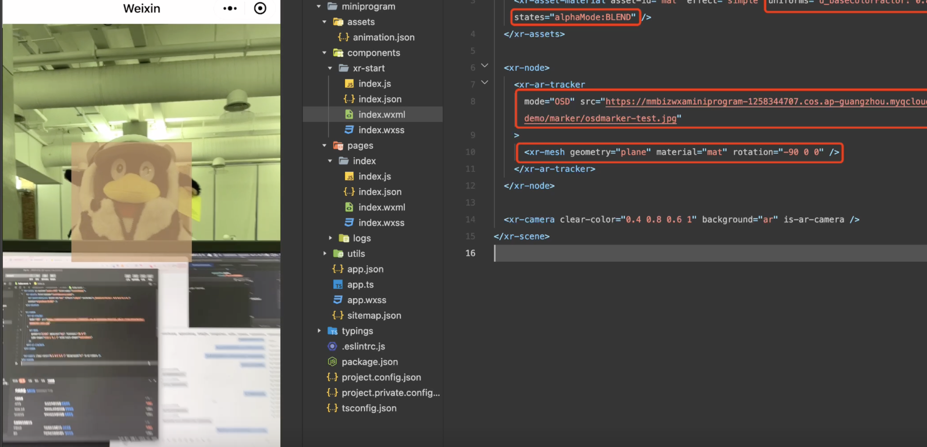Open app.wxss stylesheet file
The width and height of the screenshot is (927, 447).
click(366, 300)
